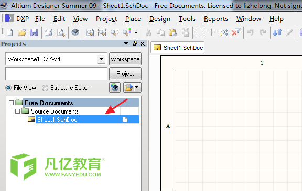Open the Design menu
The height and width of the screenshot is (191, 302).
pyautogui.click(x=160, y=19)
